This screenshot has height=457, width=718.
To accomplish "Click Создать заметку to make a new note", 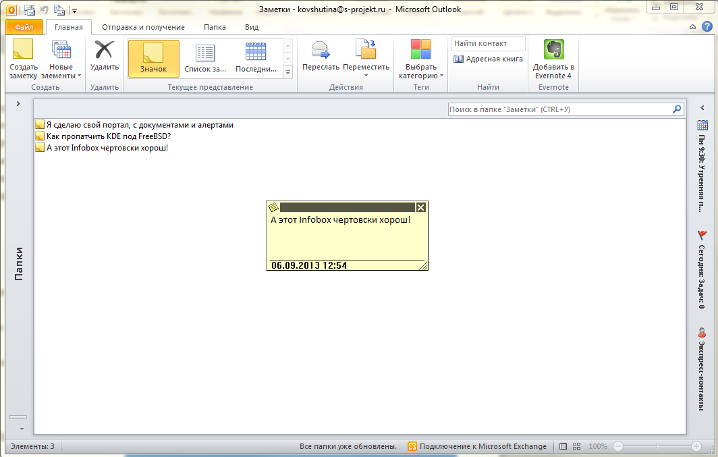I will tap(24, 59).
